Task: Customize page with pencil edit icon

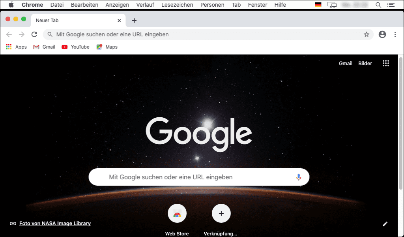Action: (385, 224)
